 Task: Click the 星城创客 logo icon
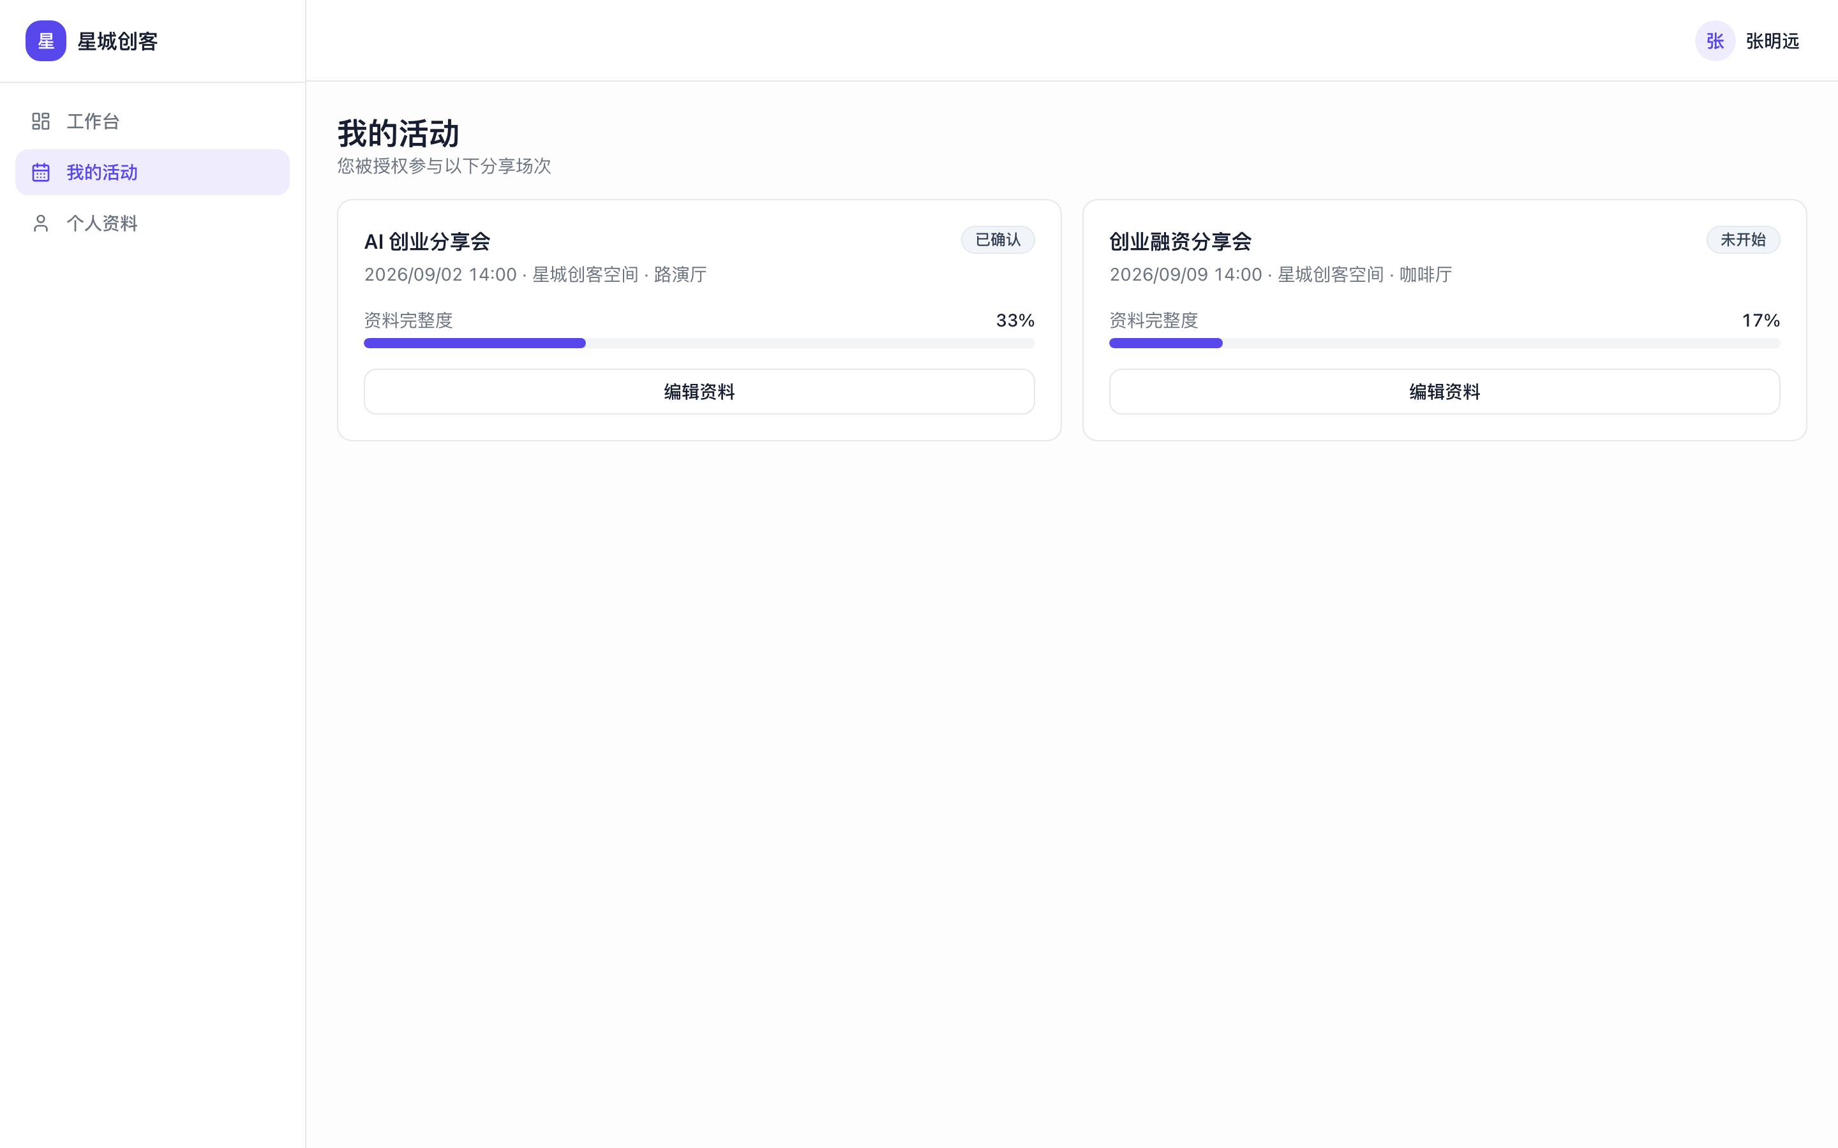(45, 41)
